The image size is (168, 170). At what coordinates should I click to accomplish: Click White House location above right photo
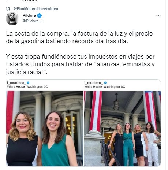tap(105, 87)
